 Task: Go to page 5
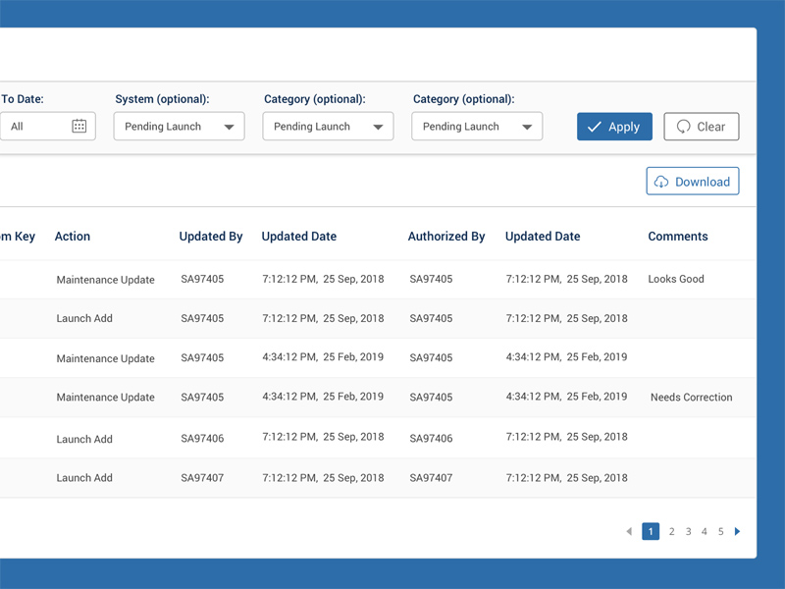click(720, 532)
